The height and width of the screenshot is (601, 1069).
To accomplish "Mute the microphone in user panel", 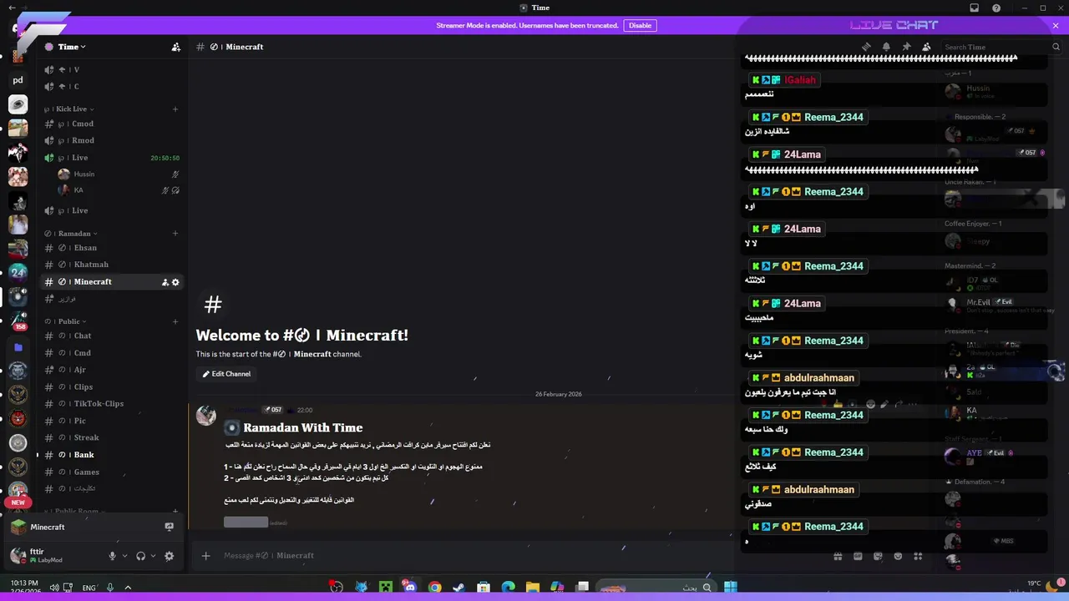I will coord(112,556).
